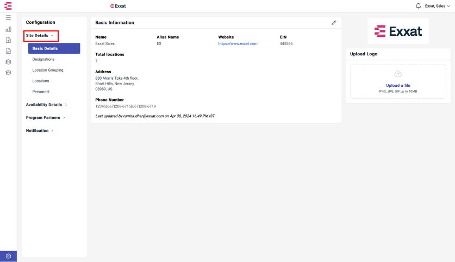Open Locations page

(x=41, y=81)
